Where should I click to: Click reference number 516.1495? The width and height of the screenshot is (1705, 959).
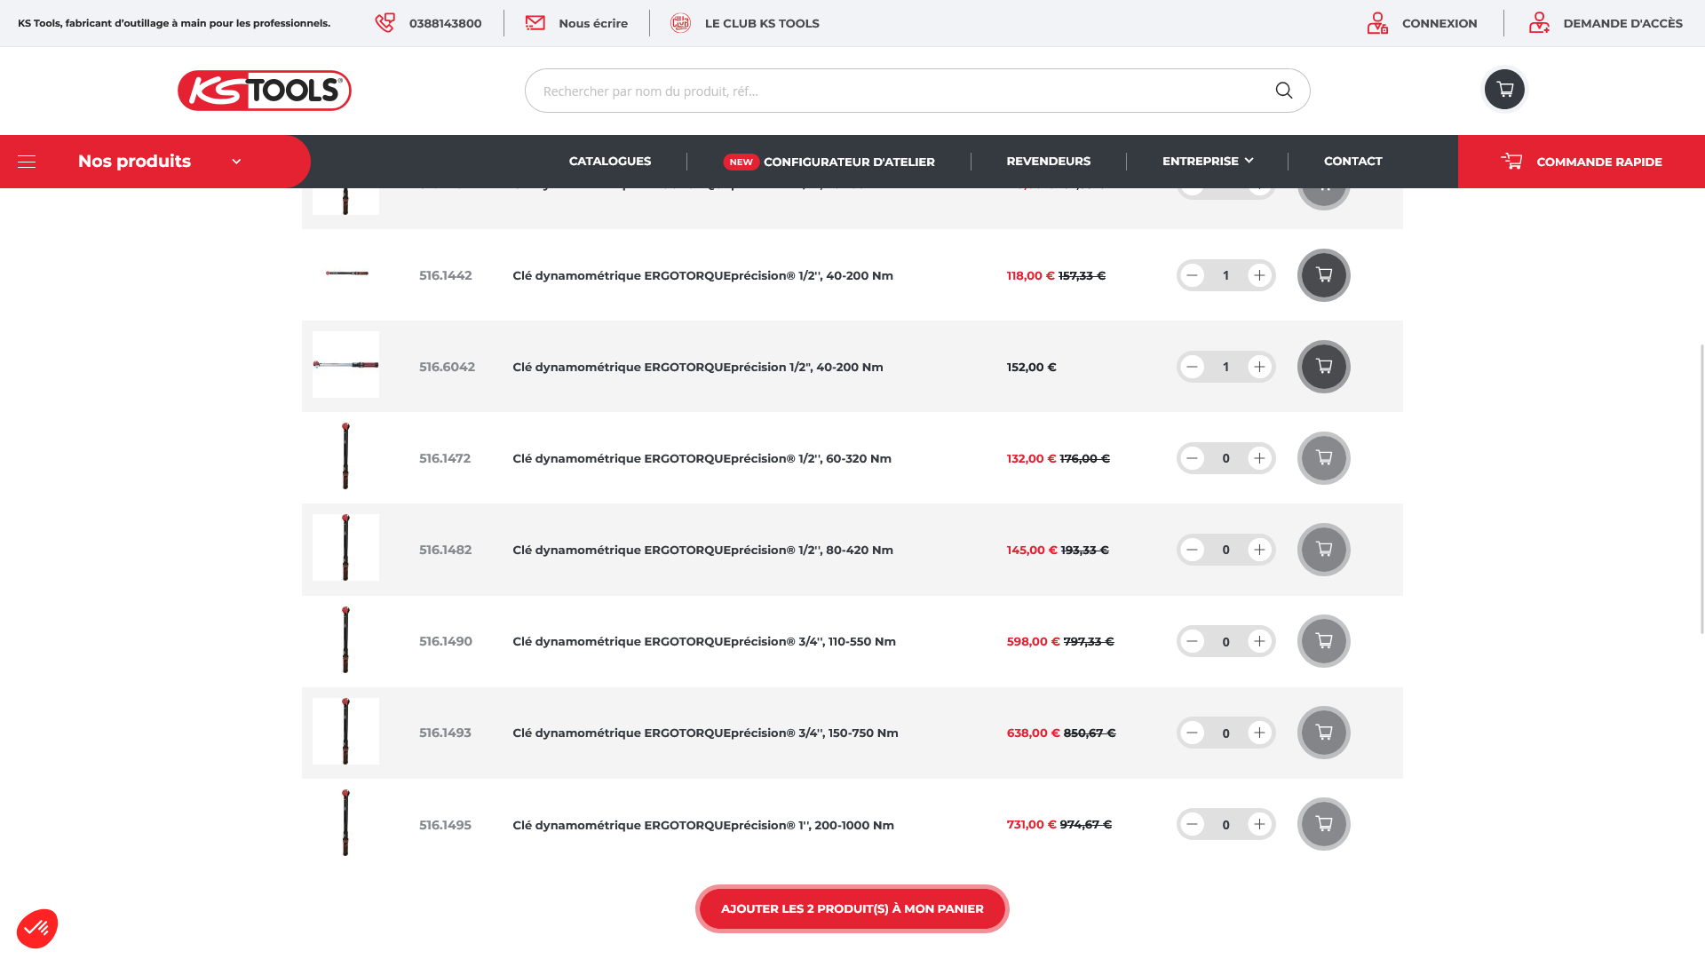[x=445, y=825]
